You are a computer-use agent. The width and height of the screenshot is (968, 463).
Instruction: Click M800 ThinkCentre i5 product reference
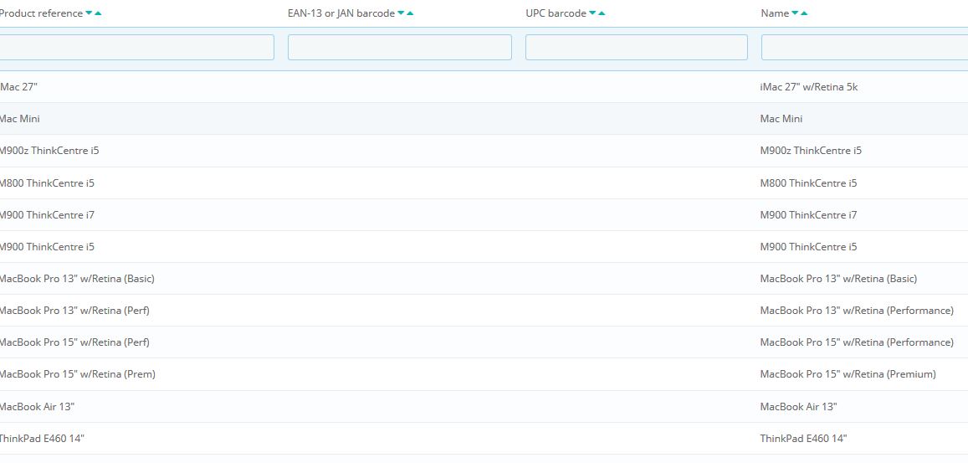(47, 183)
